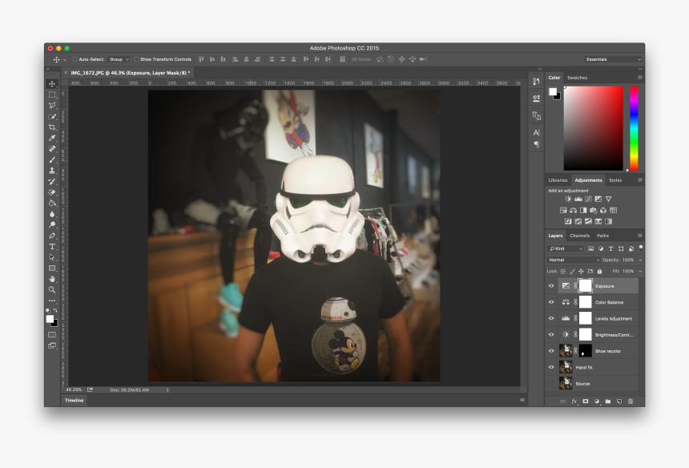Switch to the Paths tab

(602, 236)
